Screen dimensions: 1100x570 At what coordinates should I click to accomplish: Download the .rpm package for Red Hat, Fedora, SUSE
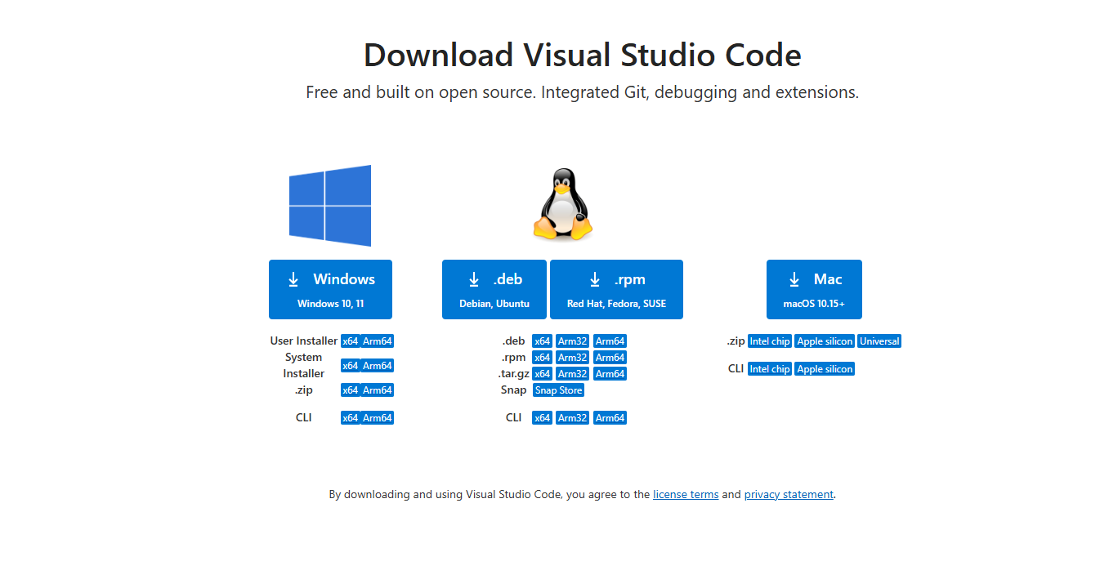(616, 289)
